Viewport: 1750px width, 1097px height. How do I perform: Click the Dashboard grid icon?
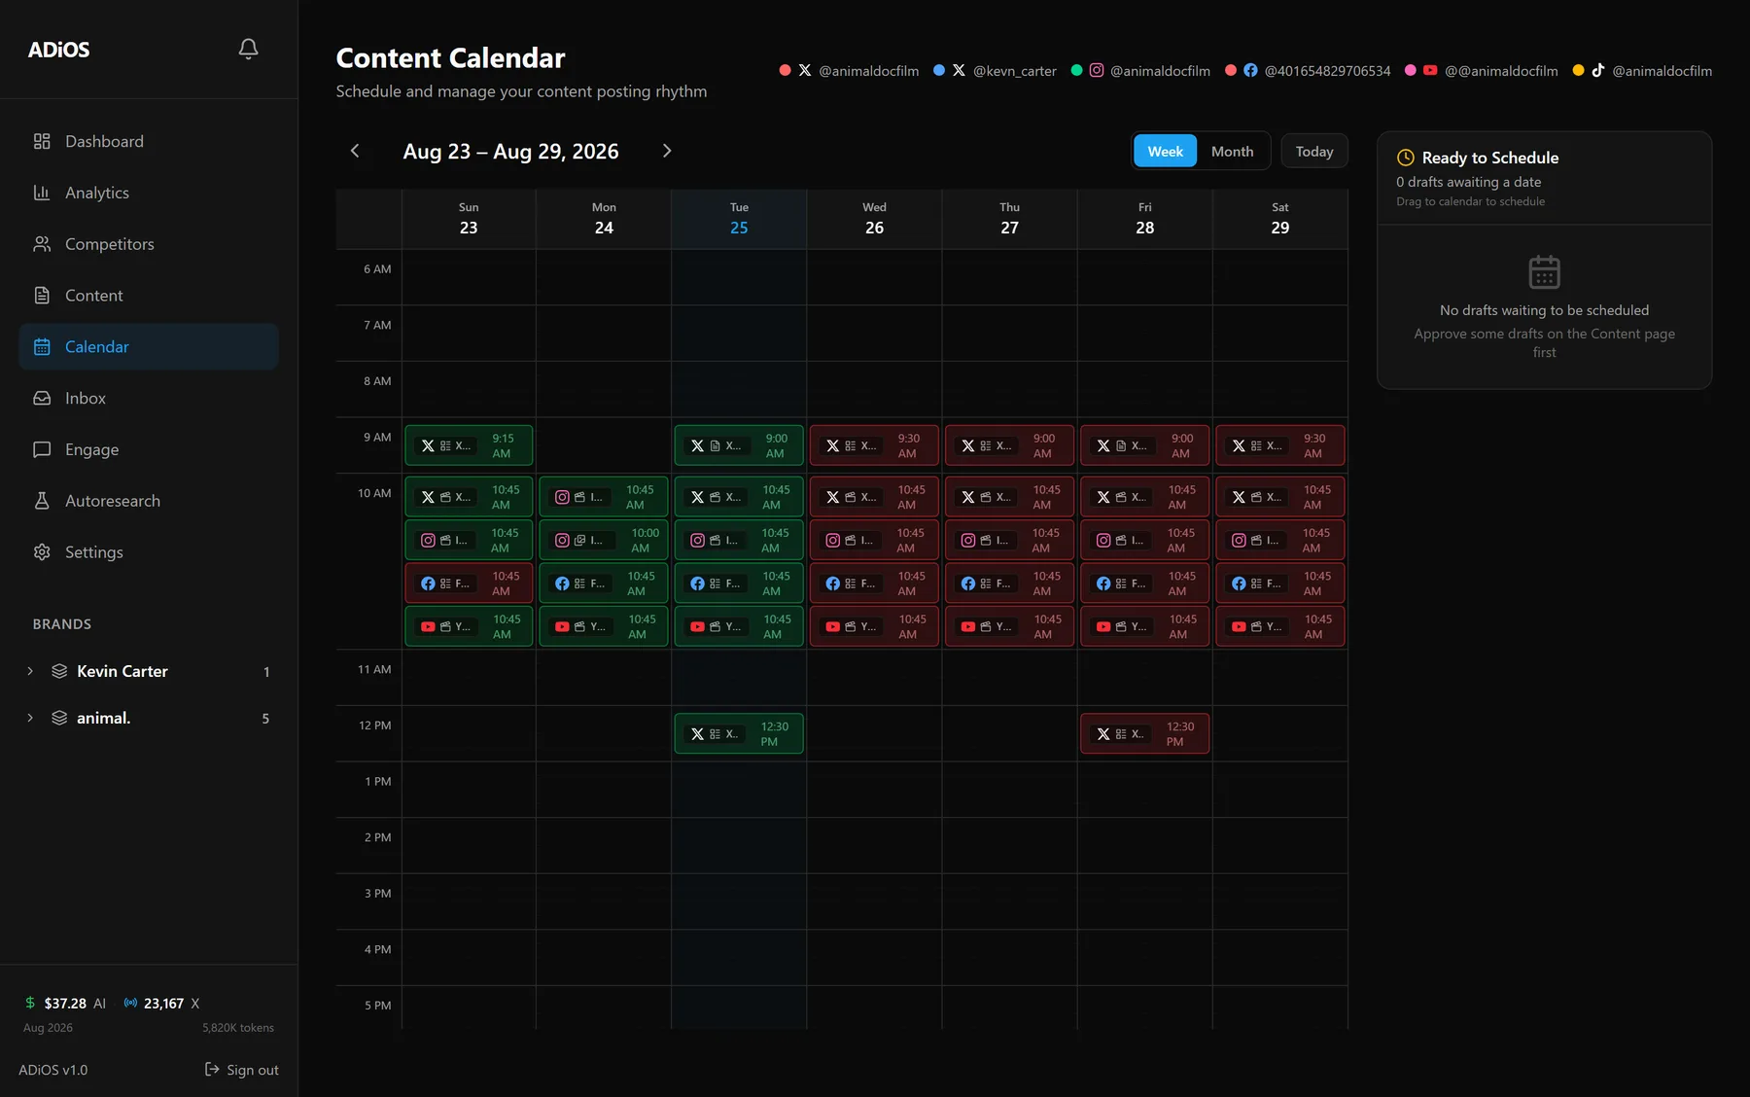(x=42, y=141)
